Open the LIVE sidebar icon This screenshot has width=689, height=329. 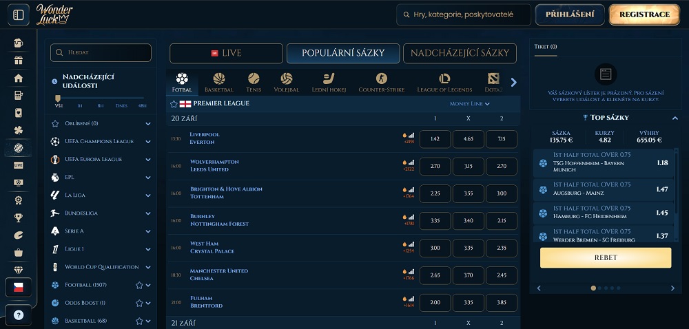(x=19, y=165)
